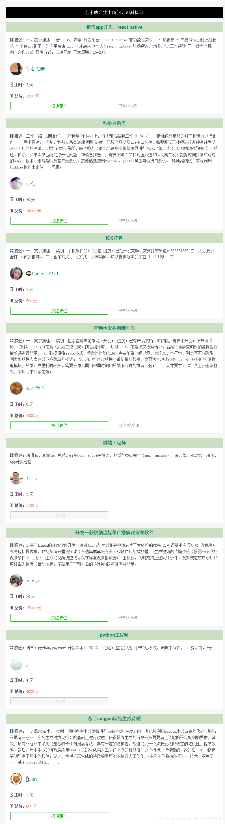Click 投递职位 under 查询检索类前端开发

pyautogui.click(x=59, y=425)
